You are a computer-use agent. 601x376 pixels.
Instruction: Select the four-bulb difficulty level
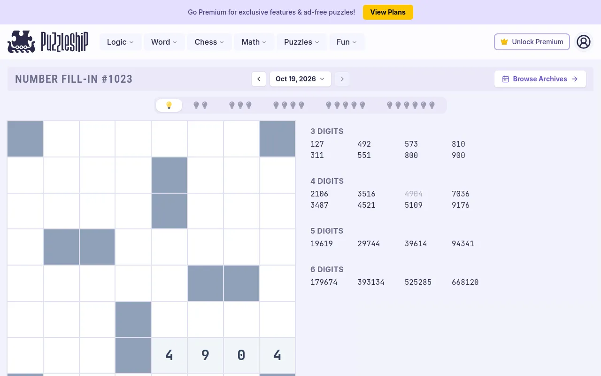(x=289, y=105)
